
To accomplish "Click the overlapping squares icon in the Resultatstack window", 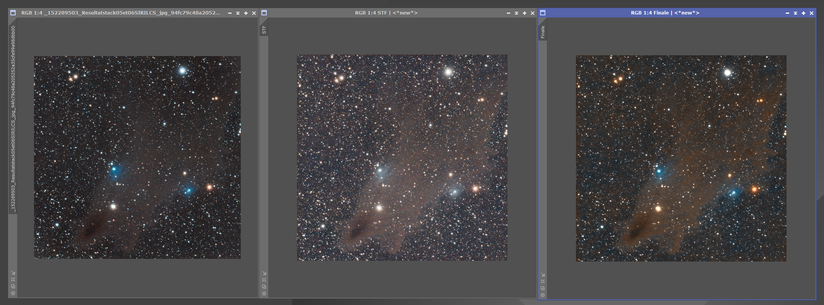I will 13,286.
